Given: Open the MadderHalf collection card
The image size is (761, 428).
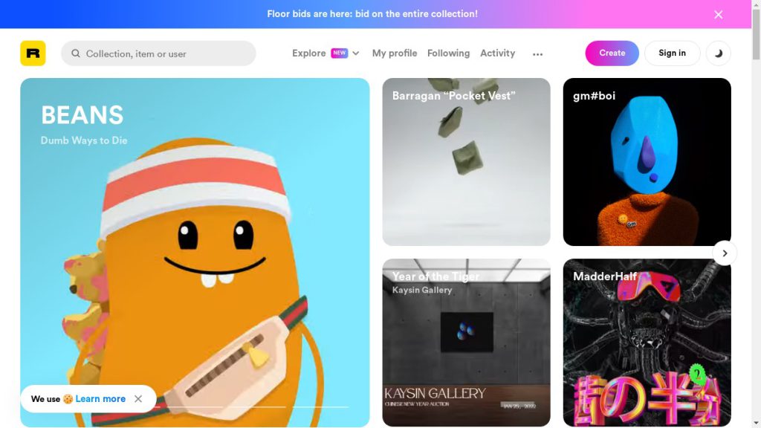Looking at the screenshot, I should [x=647, y=343].
